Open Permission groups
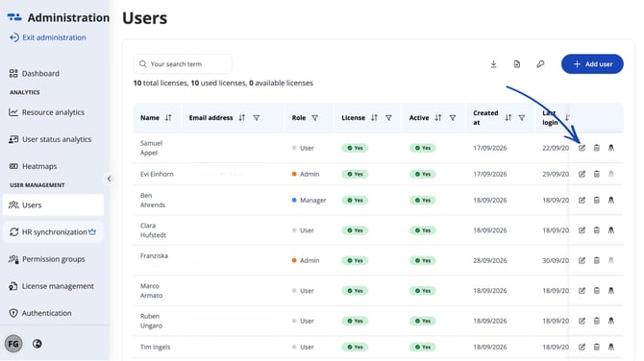This screenshot has width=644, height=361. [53, 259]
